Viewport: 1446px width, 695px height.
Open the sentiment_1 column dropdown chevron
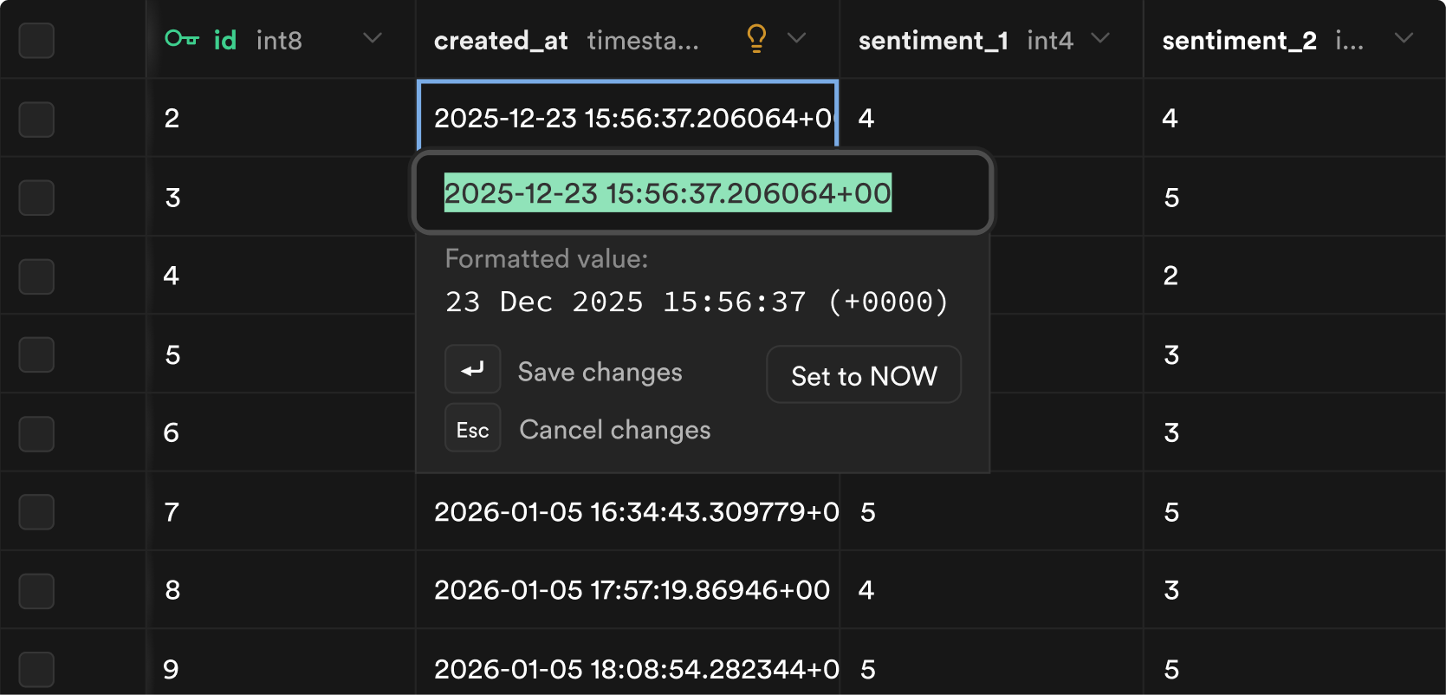[1100, 38]
